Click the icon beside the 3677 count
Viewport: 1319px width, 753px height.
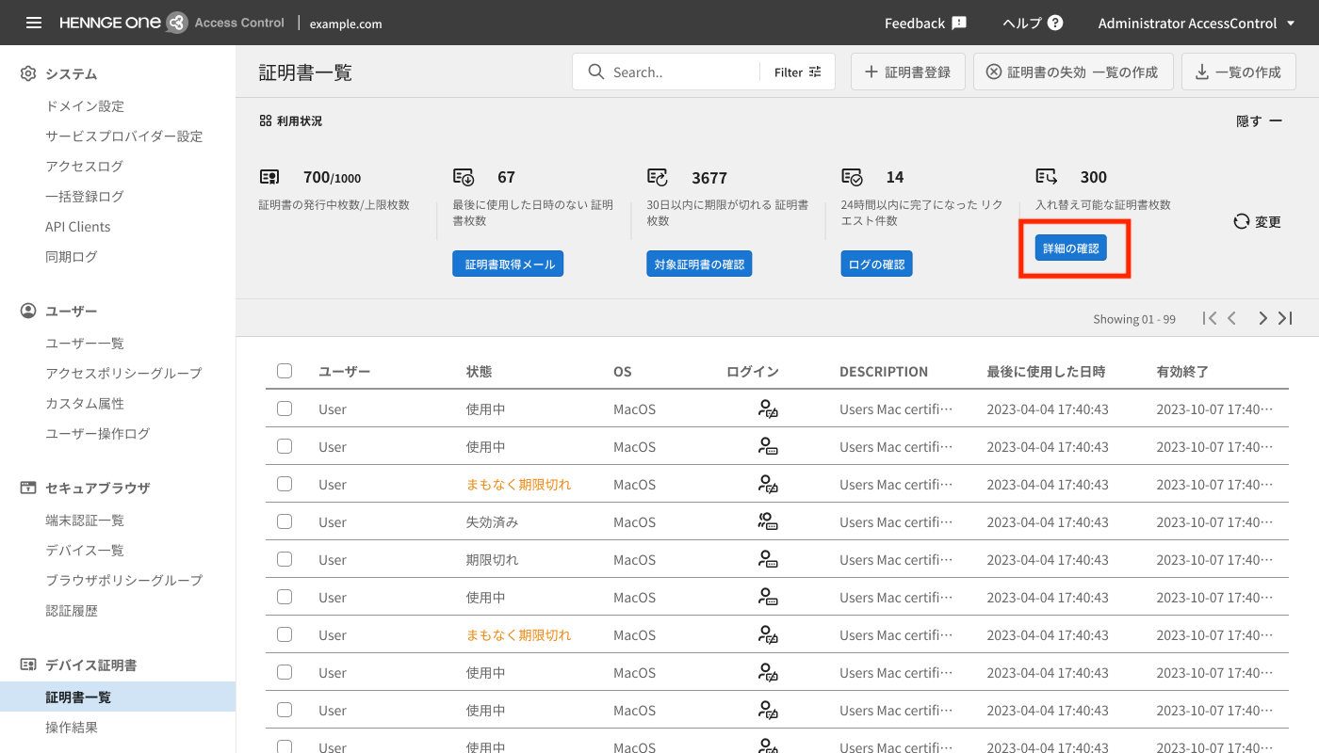(x=658, y=177)
